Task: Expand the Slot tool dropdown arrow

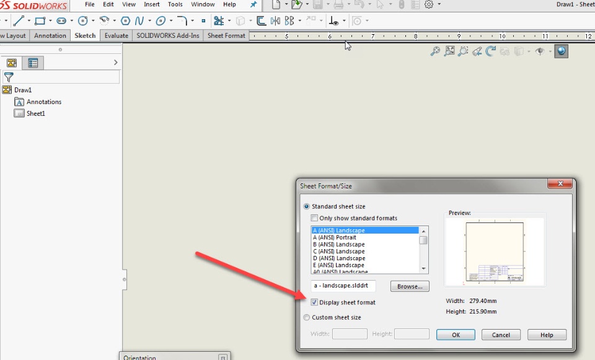Action: click(x=71, y=21)
